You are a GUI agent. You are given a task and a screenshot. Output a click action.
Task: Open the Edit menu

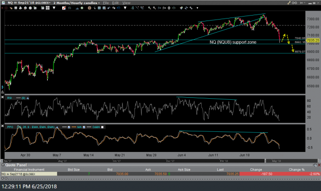115,3
